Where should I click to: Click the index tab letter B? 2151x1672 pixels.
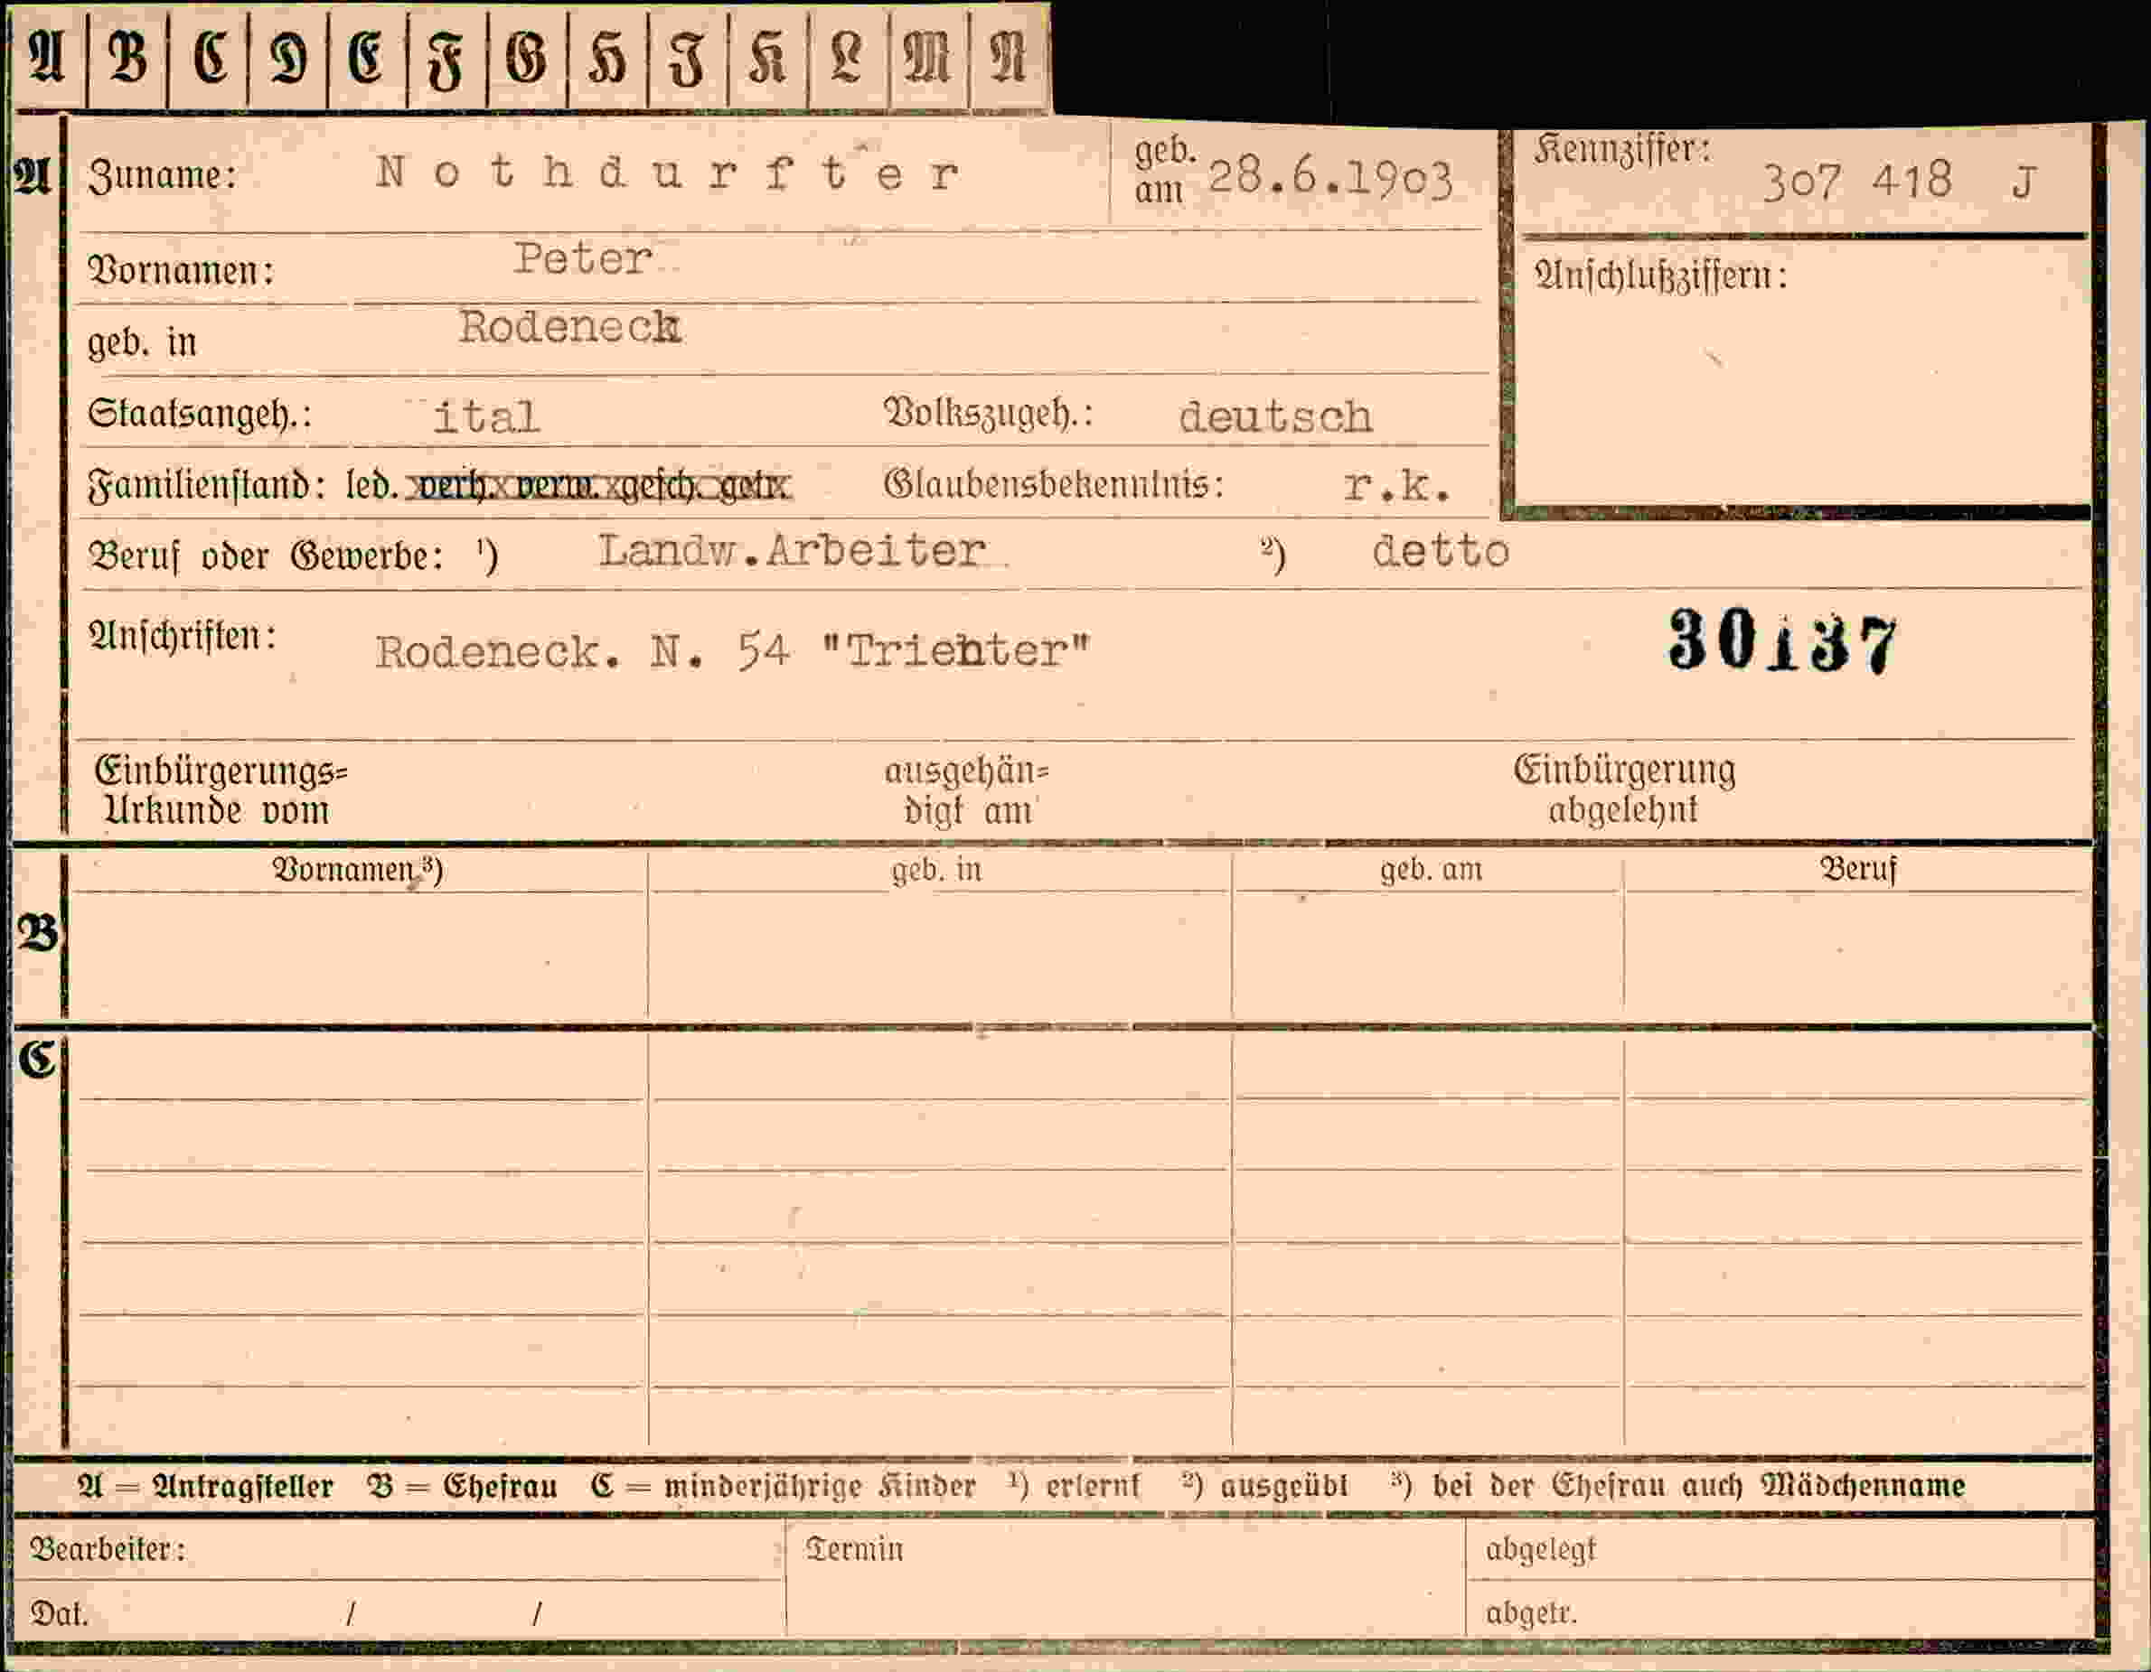tap(127, 57)
